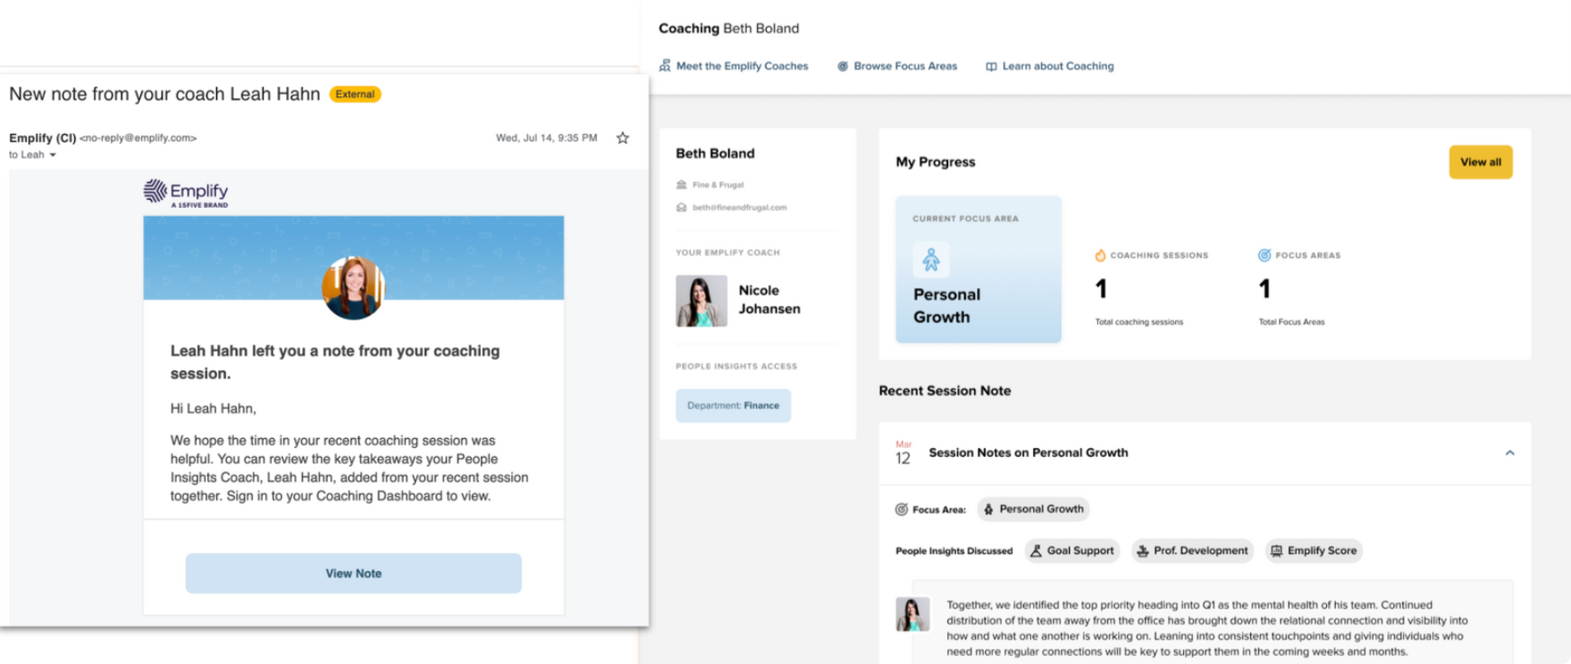Click the book icon beside Learn about Coaching
Viewport: 1571px width, 664px height.
(991, 67)
